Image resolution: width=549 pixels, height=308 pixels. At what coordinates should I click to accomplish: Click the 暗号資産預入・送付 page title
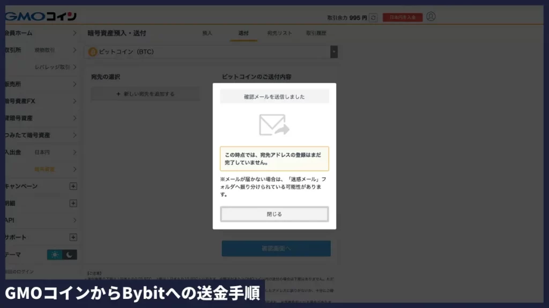(117, 33)
